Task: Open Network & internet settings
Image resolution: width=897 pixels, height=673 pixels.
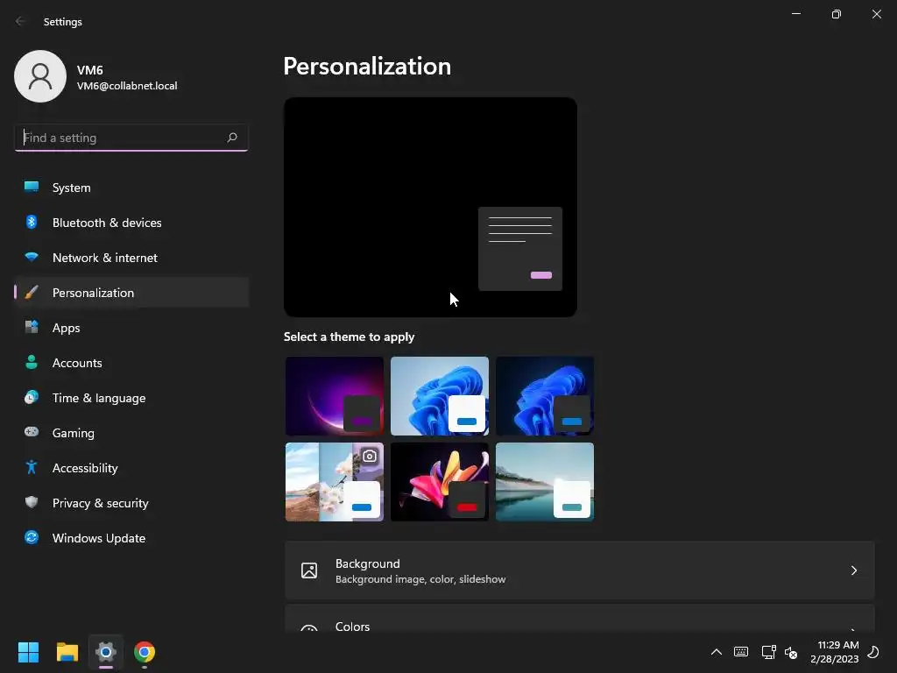Action: click(131, 257)
